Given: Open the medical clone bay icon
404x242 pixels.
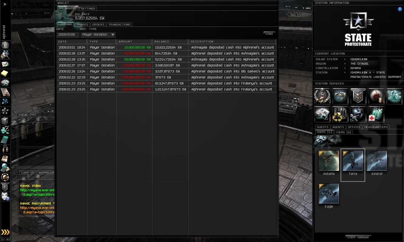Looking at the screenshot, I should point(376,114).
